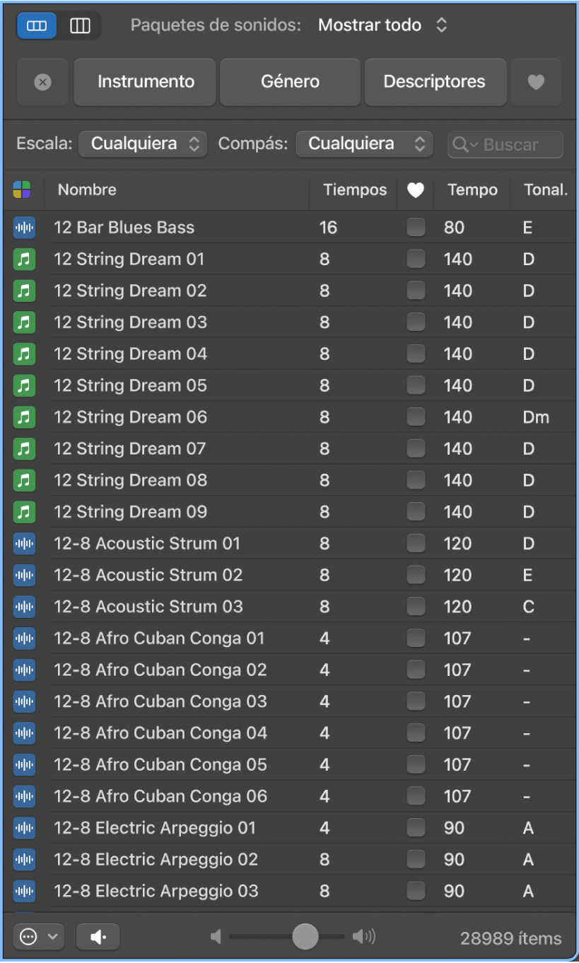Open the options menu at the bottom left
Screen dimensions: 579x963
point(38,936)
